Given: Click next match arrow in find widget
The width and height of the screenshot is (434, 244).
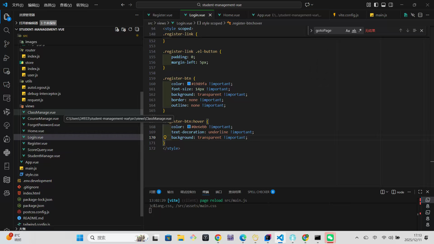Looking at the screenshot, I should click(407, 30).
